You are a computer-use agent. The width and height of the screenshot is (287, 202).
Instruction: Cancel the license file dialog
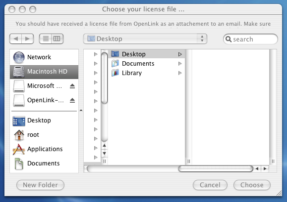pos(210,185)
